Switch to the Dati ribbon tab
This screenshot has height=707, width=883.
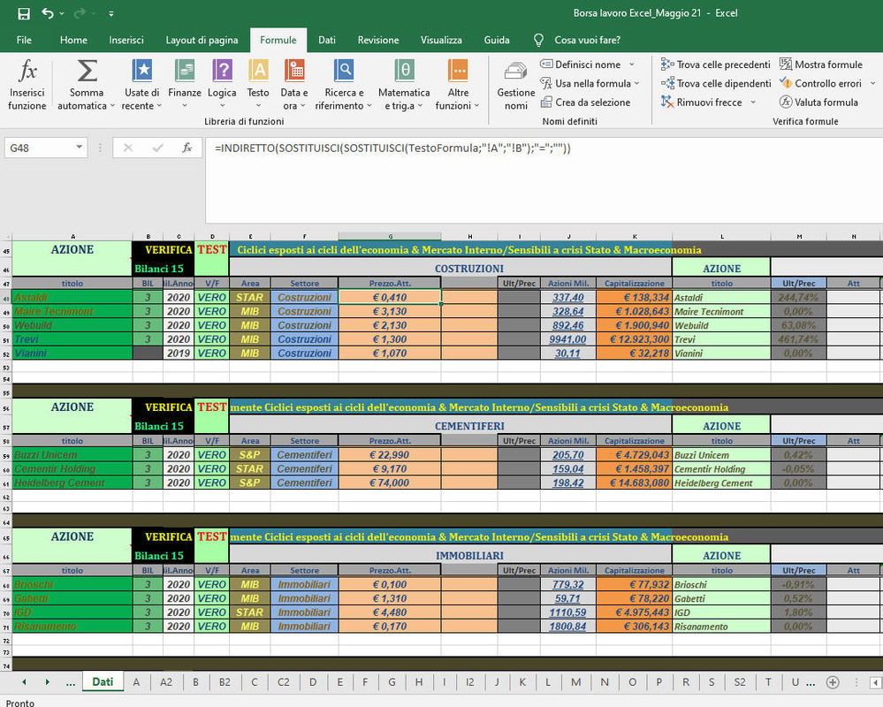tap(327, 40)
